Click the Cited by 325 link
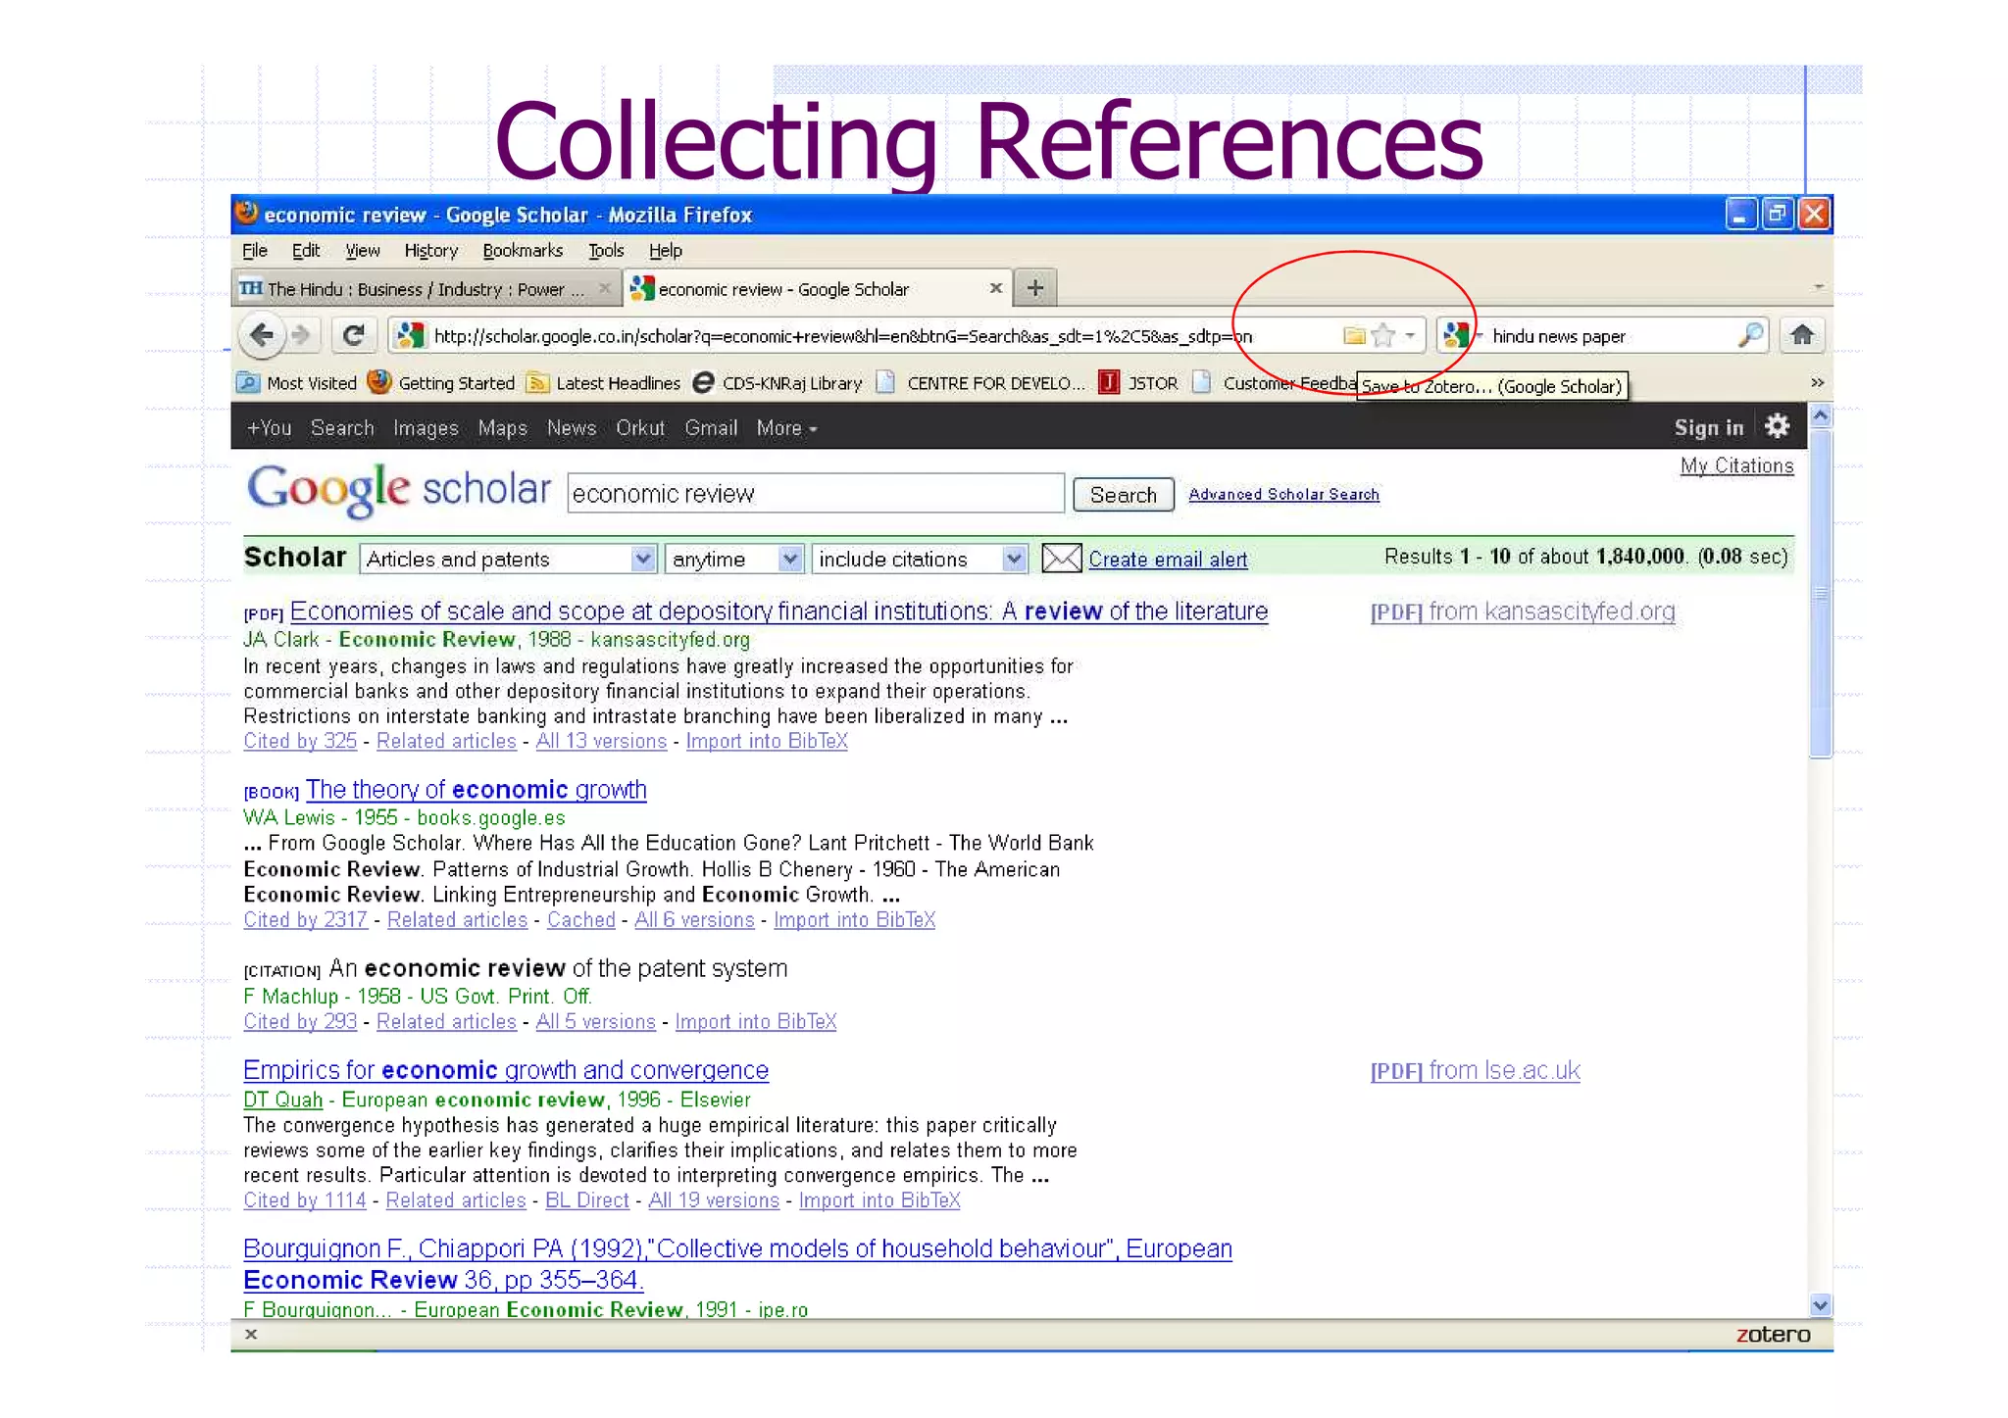Image resolution: width=2008 pixels, height=1418 pixels. 300,741
